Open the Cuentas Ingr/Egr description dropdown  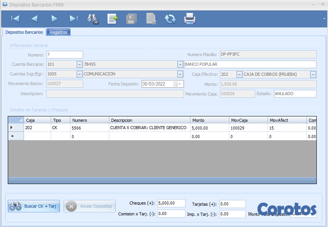(x=180, y=74)
